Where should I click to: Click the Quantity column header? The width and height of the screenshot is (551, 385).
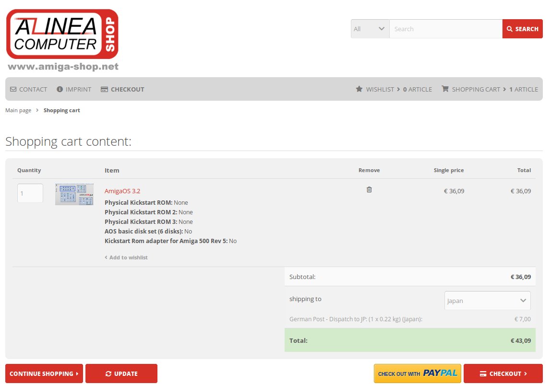coord(29,170)
